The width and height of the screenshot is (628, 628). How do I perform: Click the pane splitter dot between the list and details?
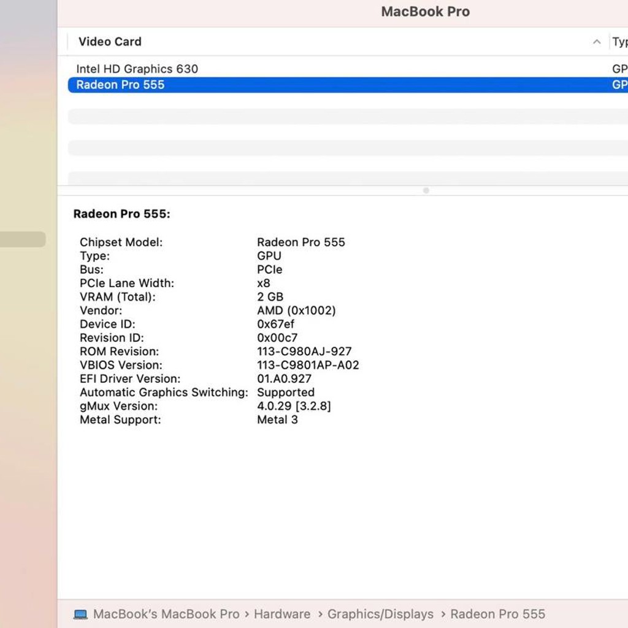[x=426, y=191]
